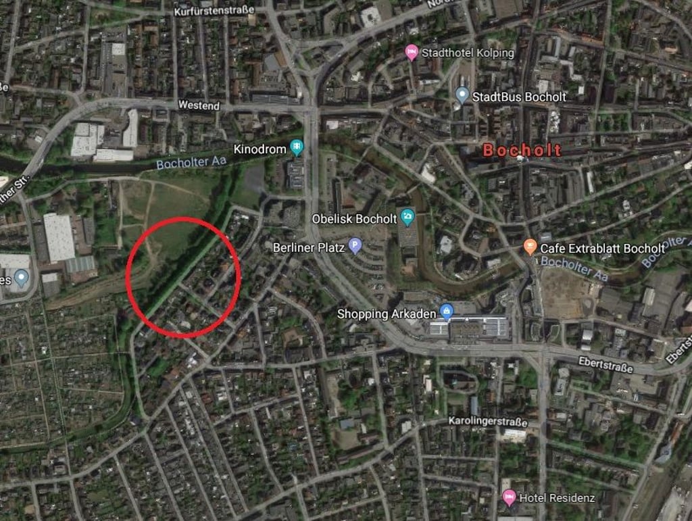Select the Hotel Residenz hotel pin
The width and height of the screenshot is (692, 521).
click(509, 497)
